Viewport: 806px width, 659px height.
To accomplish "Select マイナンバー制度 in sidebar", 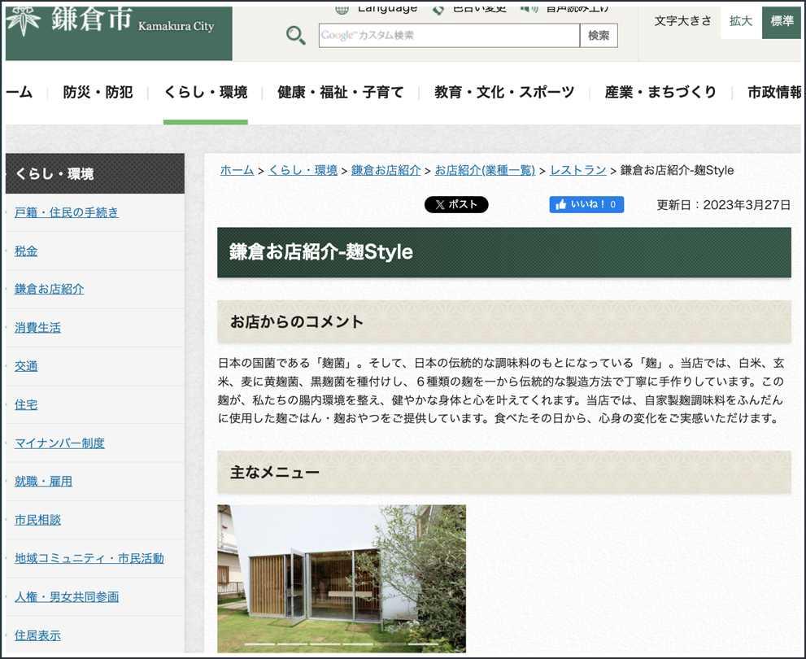I will [59, 443].
